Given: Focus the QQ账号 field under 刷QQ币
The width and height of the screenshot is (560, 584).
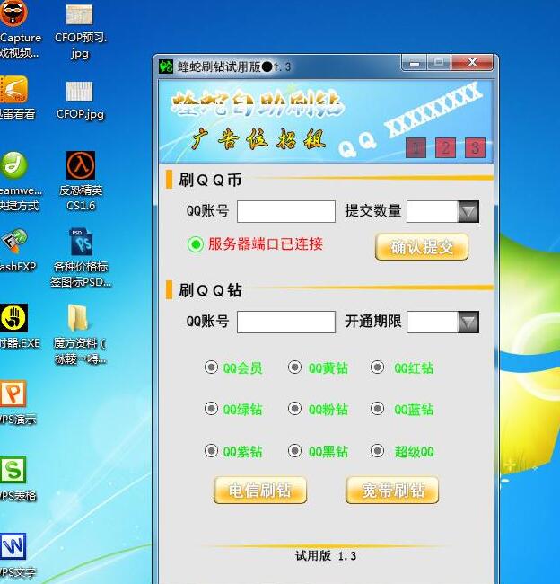Looking at the screenshot, I should pyautogui.click(x=286, y=211).
